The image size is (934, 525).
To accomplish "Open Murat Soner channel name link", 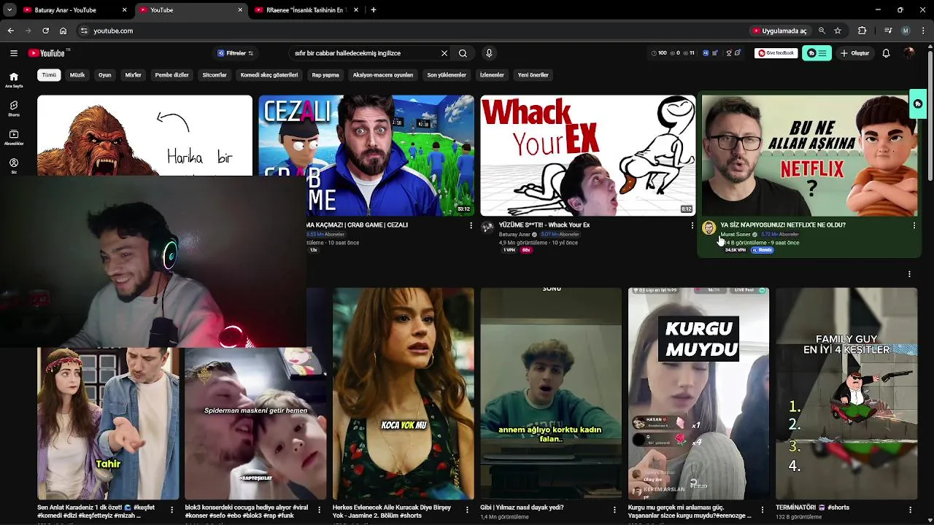I will pyautogui.click(x=736, y=234).
